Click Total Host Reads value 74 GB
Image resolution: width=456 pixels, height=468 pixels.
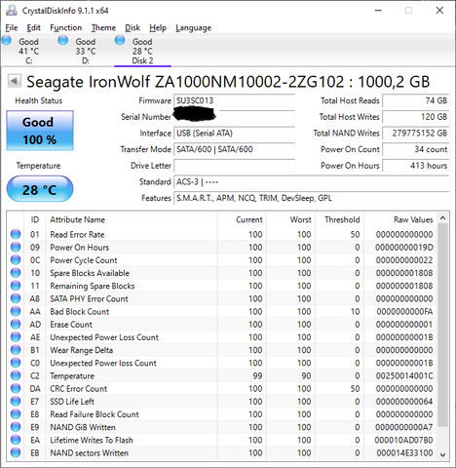tap(416, 100)
